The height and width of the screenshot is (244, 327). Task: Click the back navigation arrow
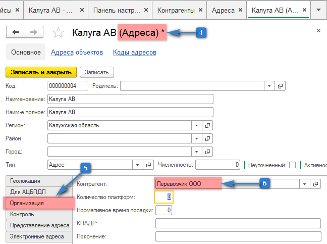point(16,32)
